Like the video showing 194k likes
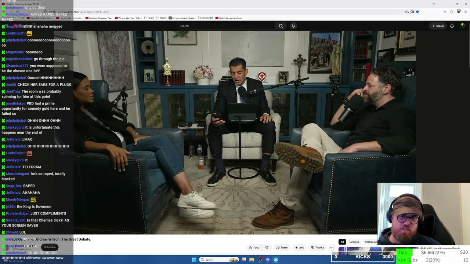470x264 pixels. [254, 247]
